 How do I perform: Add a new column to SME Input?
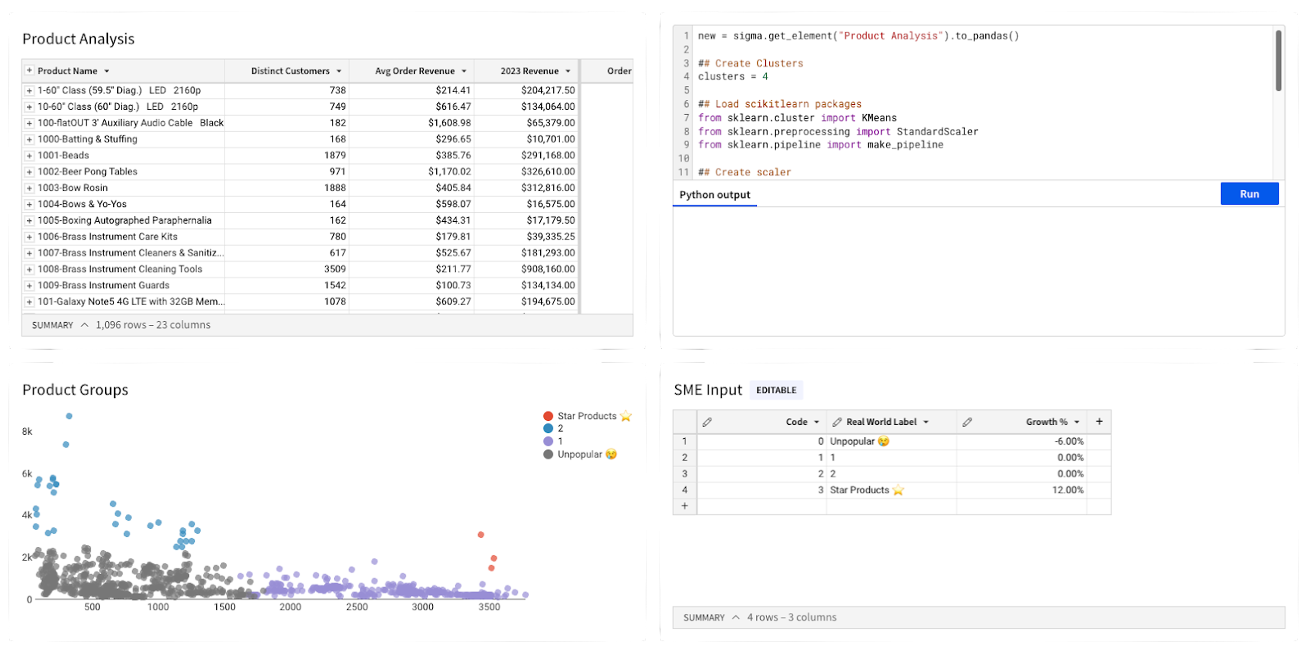1099,421
